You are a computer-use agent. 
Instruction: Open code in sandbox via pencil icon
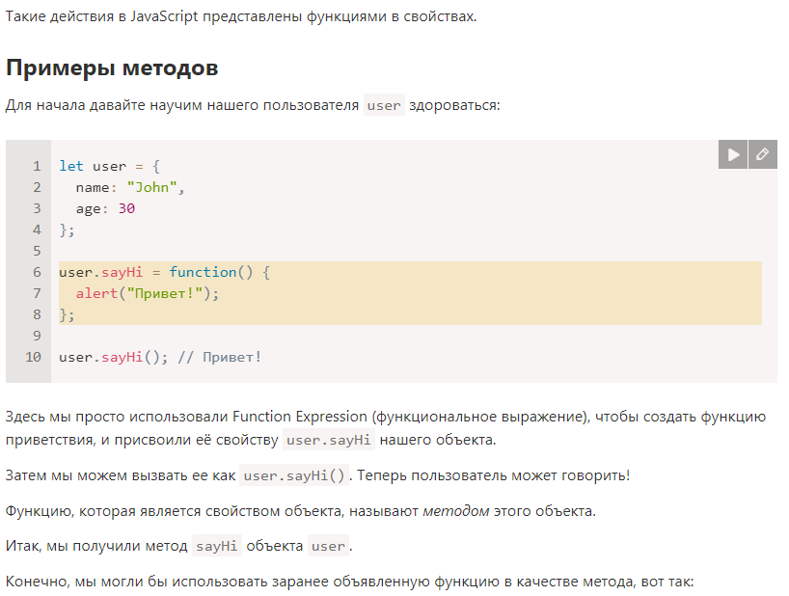click(763, 154)
